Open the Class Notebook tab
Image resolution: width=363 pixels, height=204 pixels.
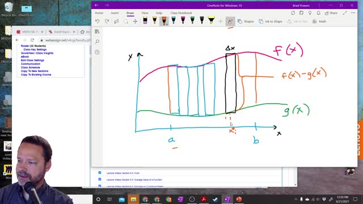coord(181,13)
